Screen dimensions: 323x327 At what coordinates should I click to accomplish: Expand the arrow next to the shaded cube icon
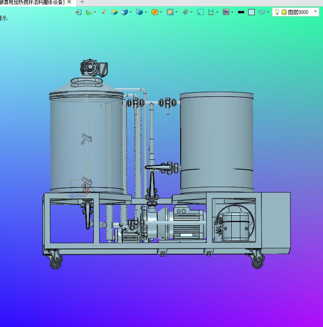click(131, 12)
